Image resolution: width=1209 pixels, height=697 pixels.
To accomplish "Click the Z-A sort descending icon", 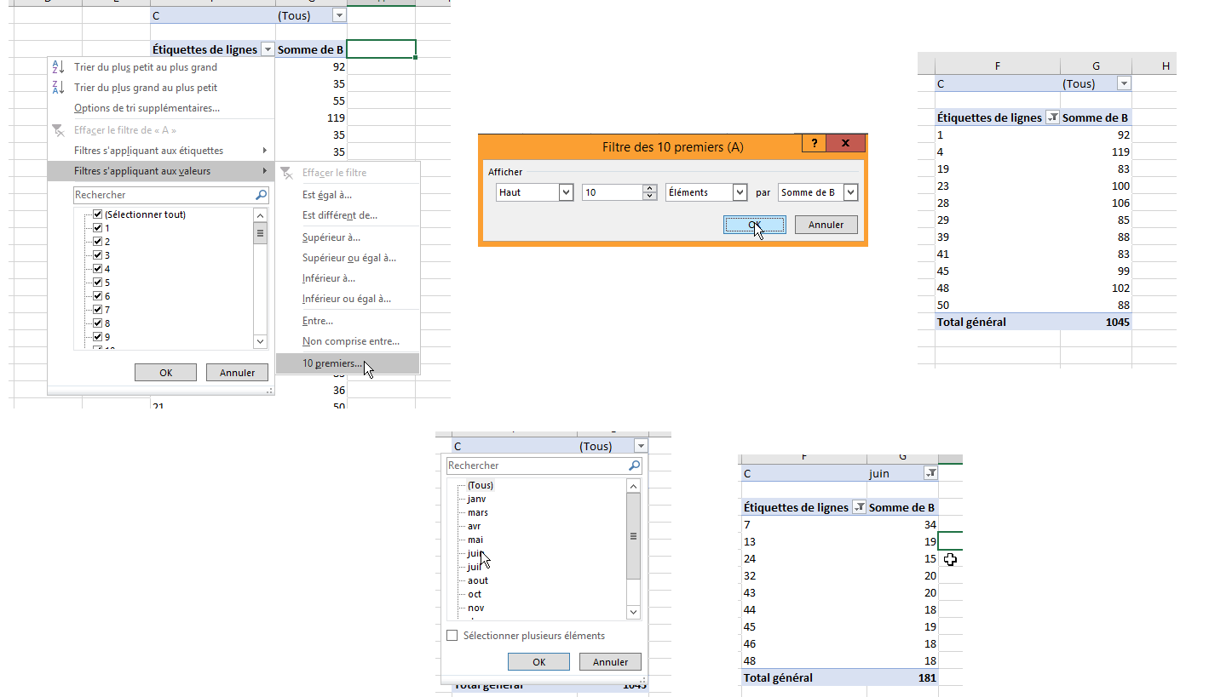I will (58, 87).
